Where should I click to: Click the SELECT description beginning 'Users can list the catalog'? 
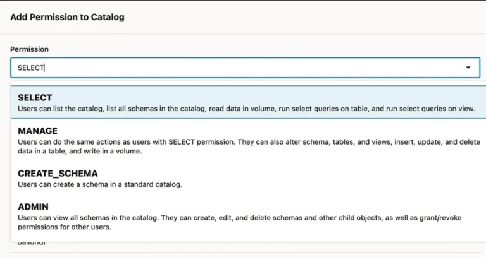pyautogui.click(x=246, y=109)
